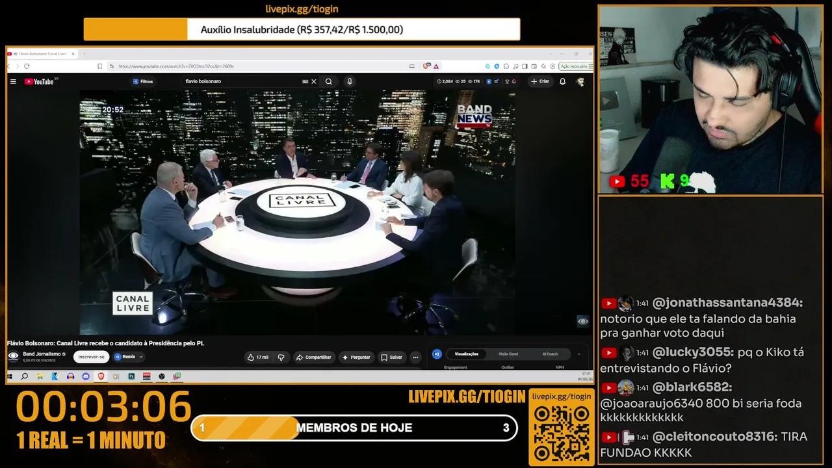
Task: Open the Band Jornalismo channel avatar
Action: (13, 356)
